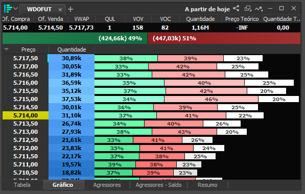The width and height of the screenshot is (305, 194).
Task: Select price row 5.714,50
Action: (x=26, y=107)
